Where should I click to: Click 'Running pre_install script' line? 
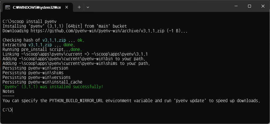tap(42, 49)
